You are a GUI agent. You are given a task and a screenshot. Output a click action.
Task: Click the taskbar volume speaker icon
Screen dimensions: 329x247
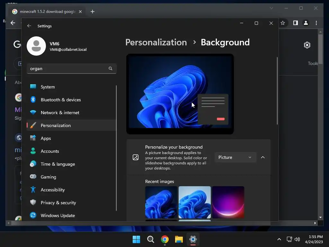(297, 239)
